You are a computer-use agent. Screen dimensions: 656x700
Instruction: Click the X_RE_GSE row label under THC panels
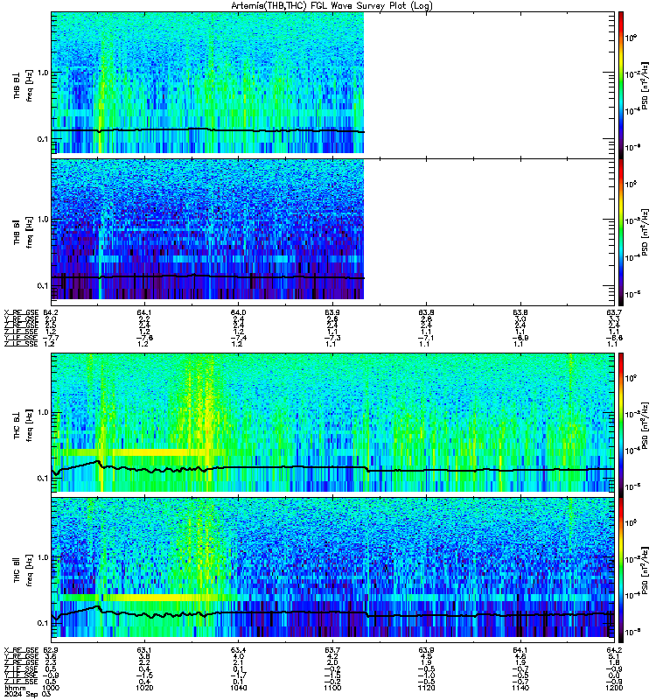click(21, 650)
